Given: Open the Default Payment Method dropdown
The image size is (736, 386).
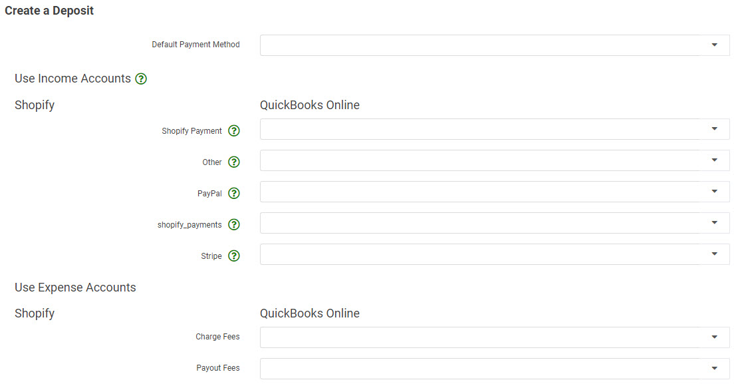Looking at the screenshot, I should pyautogui.click(x=495, y=45).
